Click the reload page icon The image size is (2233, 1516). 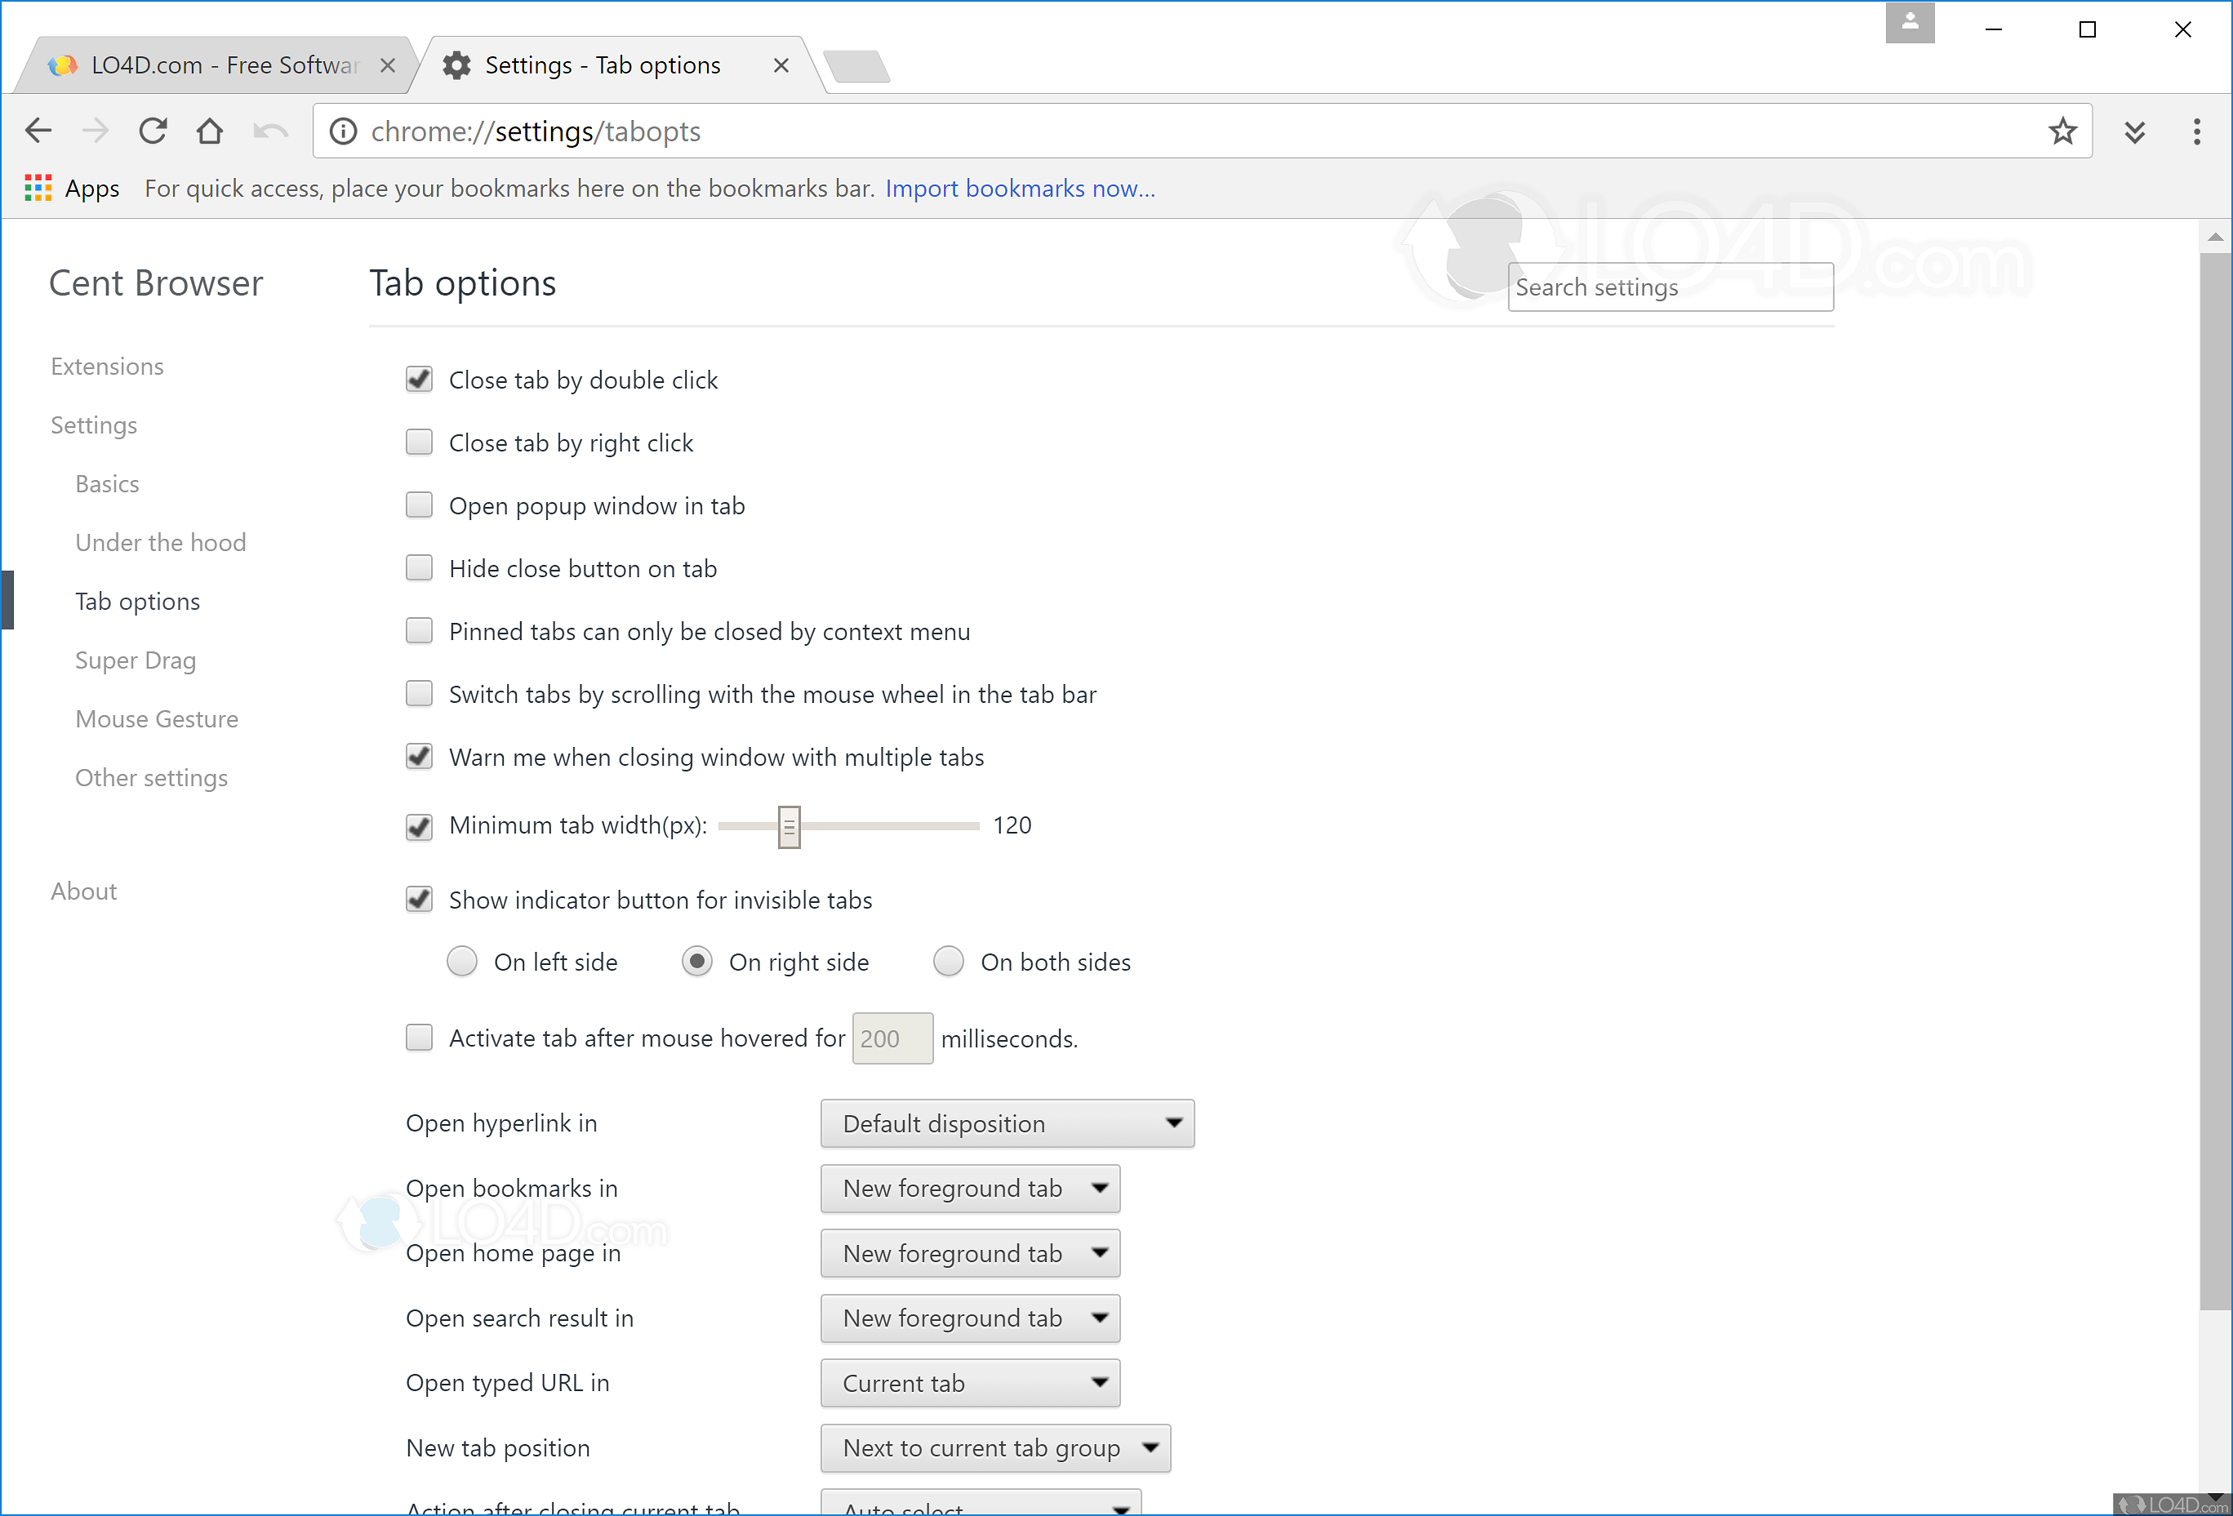[x=153, y=131]
